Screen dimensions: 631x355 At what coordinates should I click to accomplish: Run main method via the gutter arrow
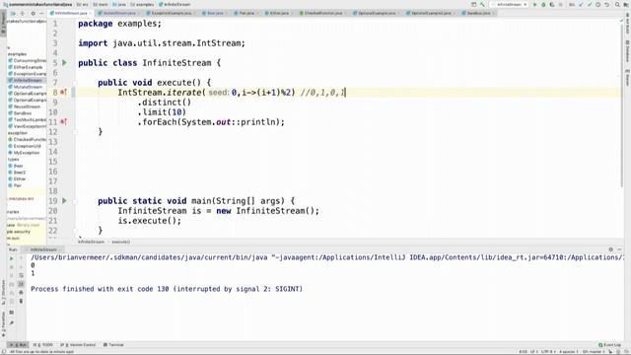(64, 200)
